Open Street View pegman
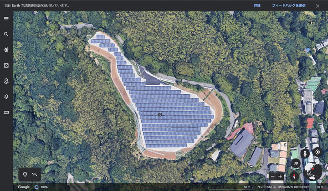Viewport: 328px width, 191px height. pos(305,154)
